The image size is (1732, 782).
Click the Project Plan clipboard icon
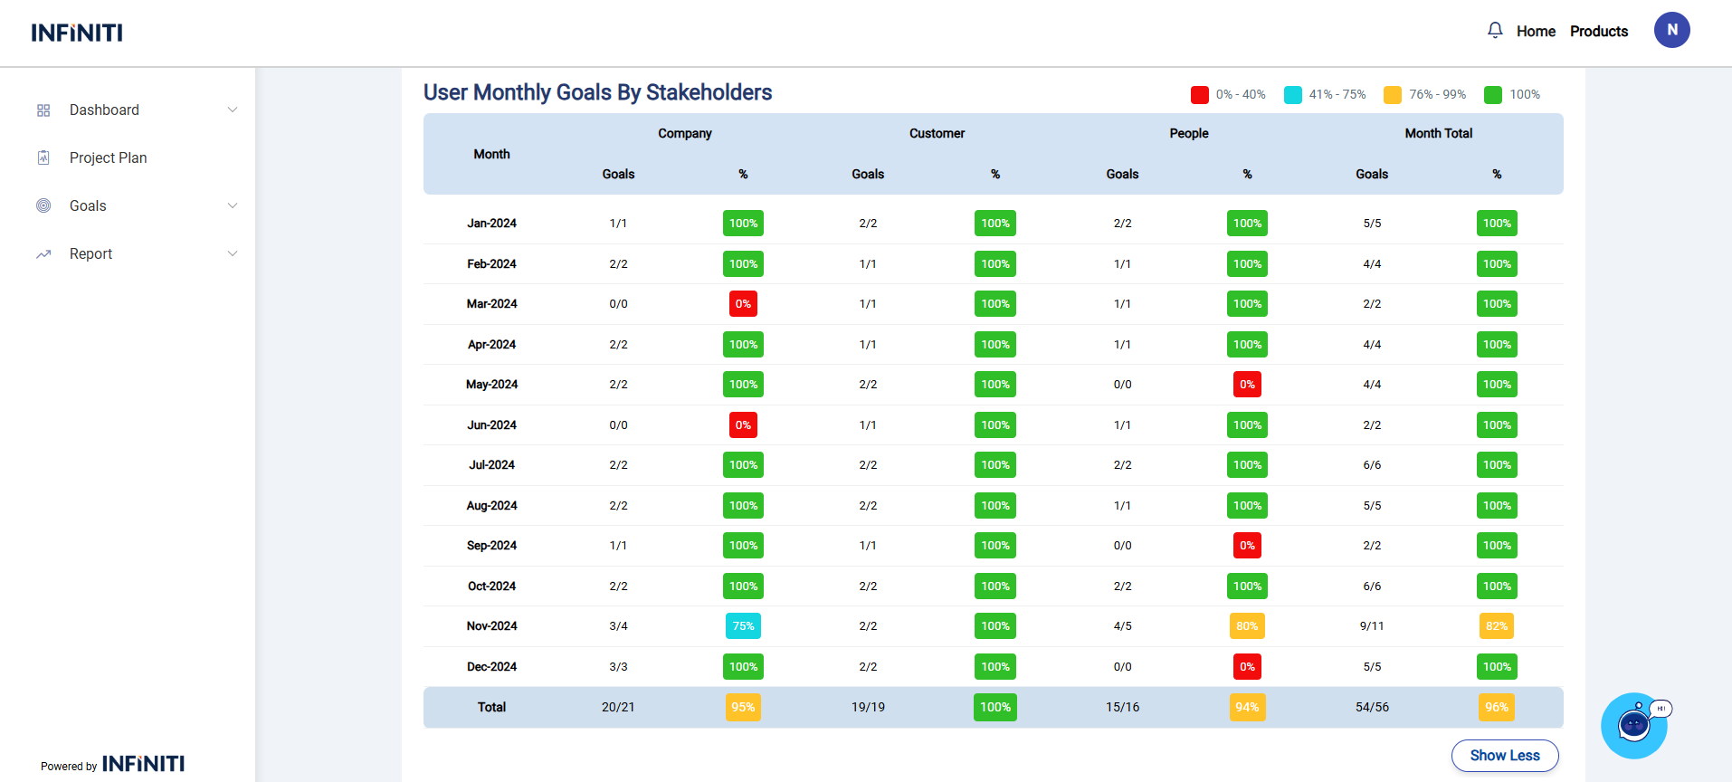(43, 157)
